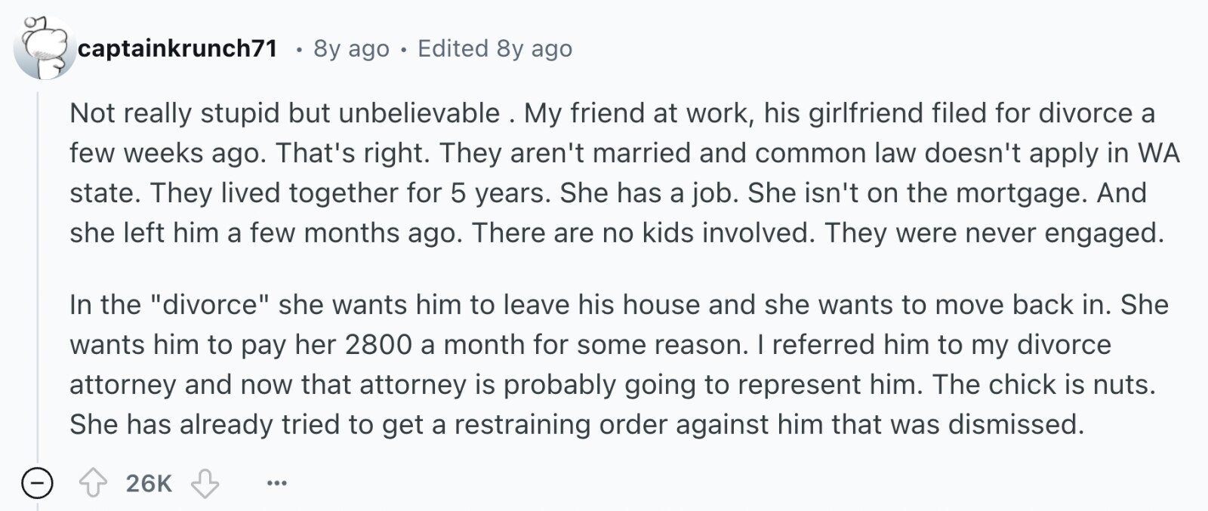Click the word "unbelievable" in the comment
The width and height of the screenshot is (1208, 511).
coord(419,113)
